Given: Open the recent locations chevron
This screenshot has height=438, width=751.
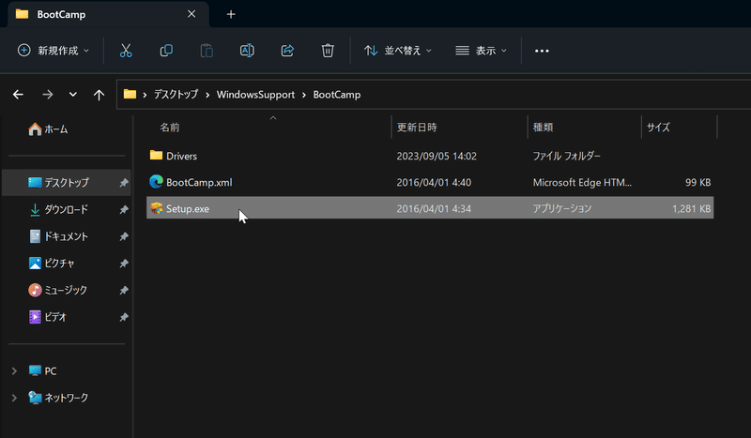Looking at the screenshot, I should pyautogui.click(x=73, y=95).
